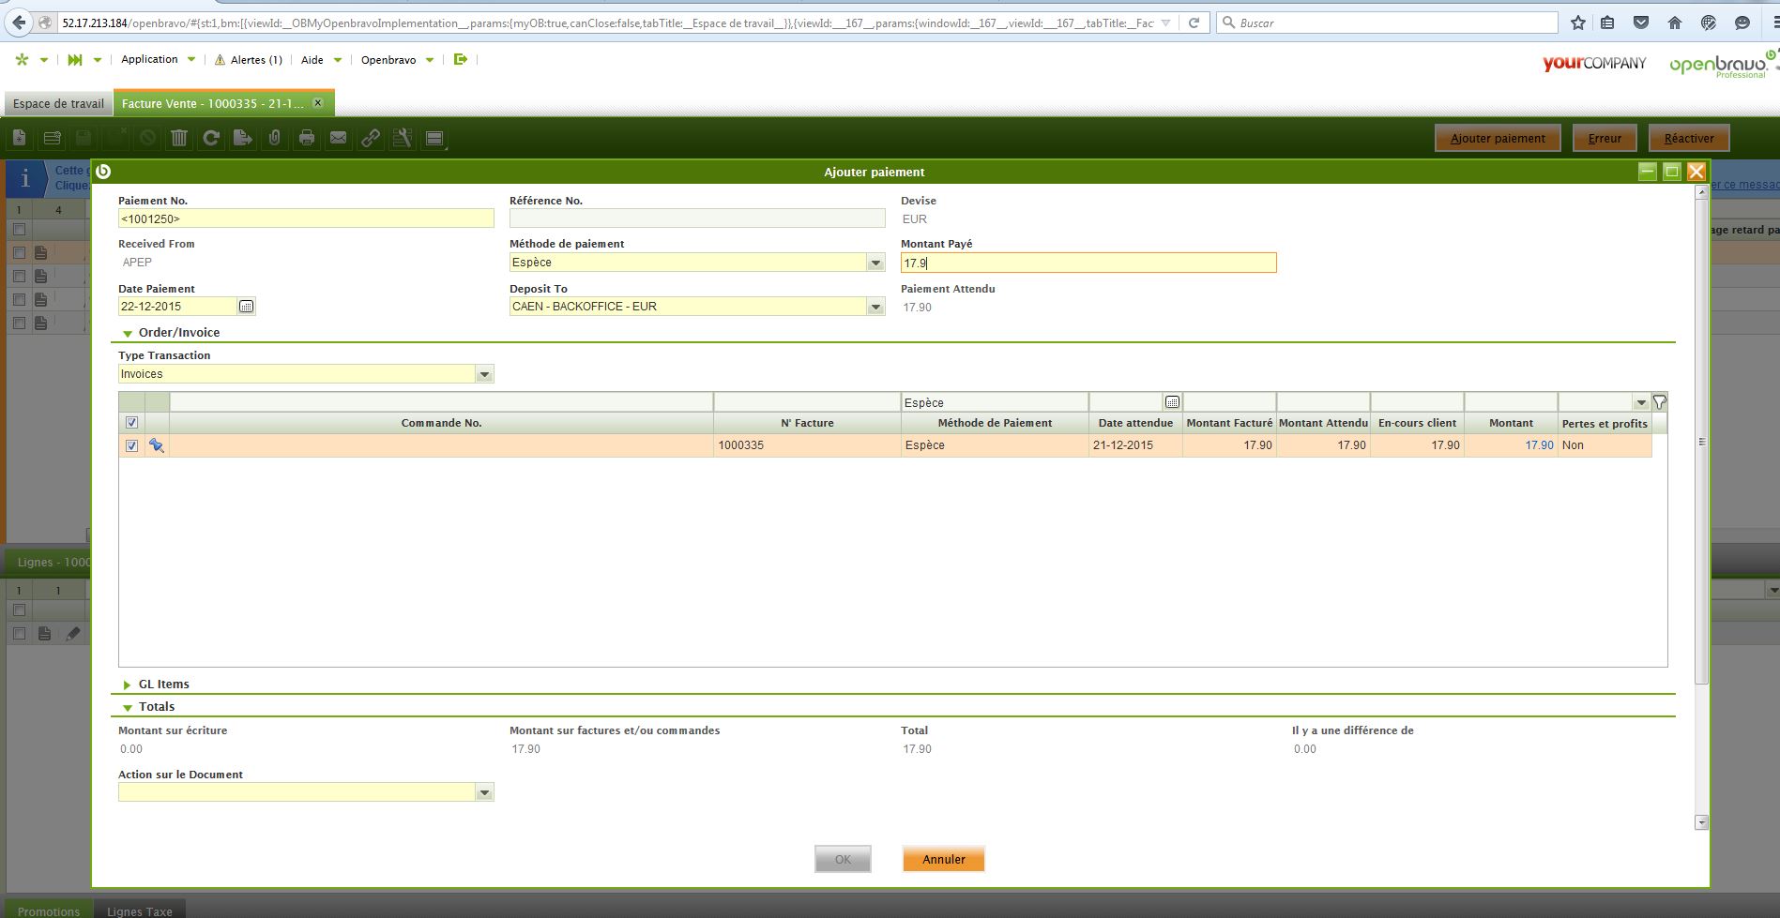
Task: Click the pin icon on invoice 1000335 row
Action: click(x=157, y=445)
